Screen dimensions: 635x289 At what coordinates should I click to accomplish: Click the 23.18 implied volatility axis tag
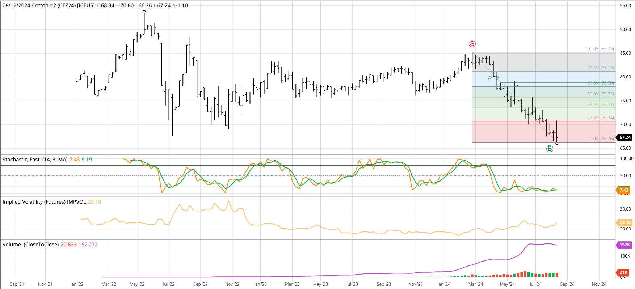pos(625,222)
